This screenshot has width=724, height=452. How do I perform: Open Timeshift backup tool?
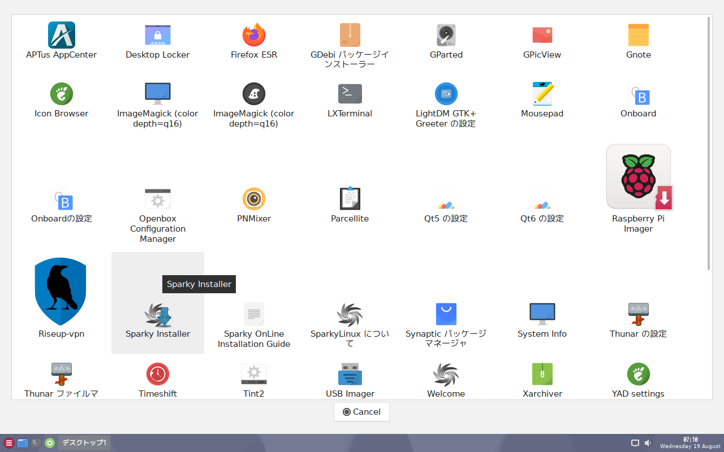158,380
